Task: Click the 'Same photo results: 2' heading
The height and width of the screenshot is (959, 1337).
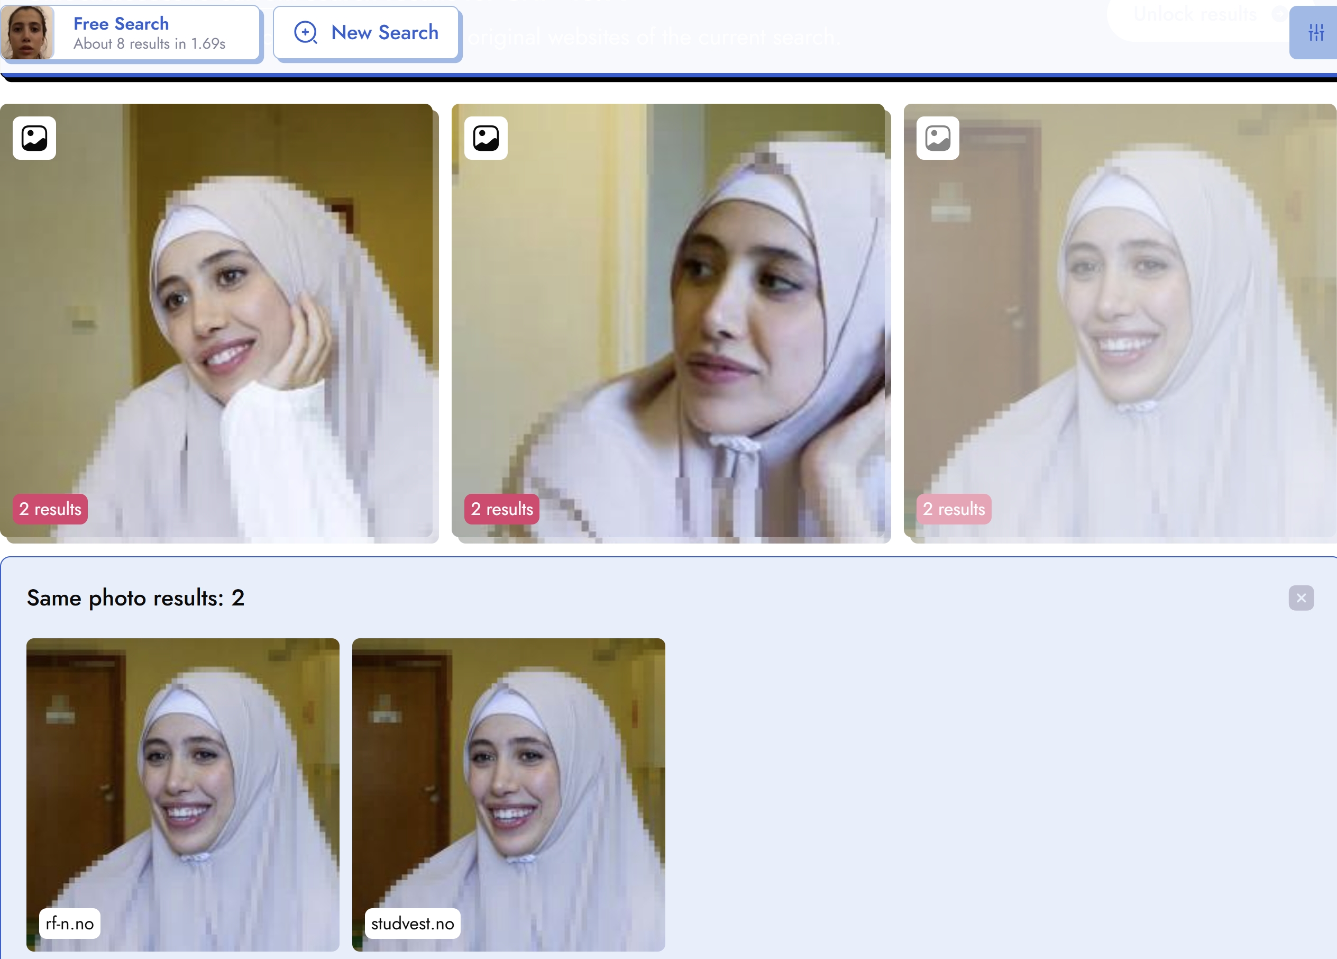Action: coord(135,598)
